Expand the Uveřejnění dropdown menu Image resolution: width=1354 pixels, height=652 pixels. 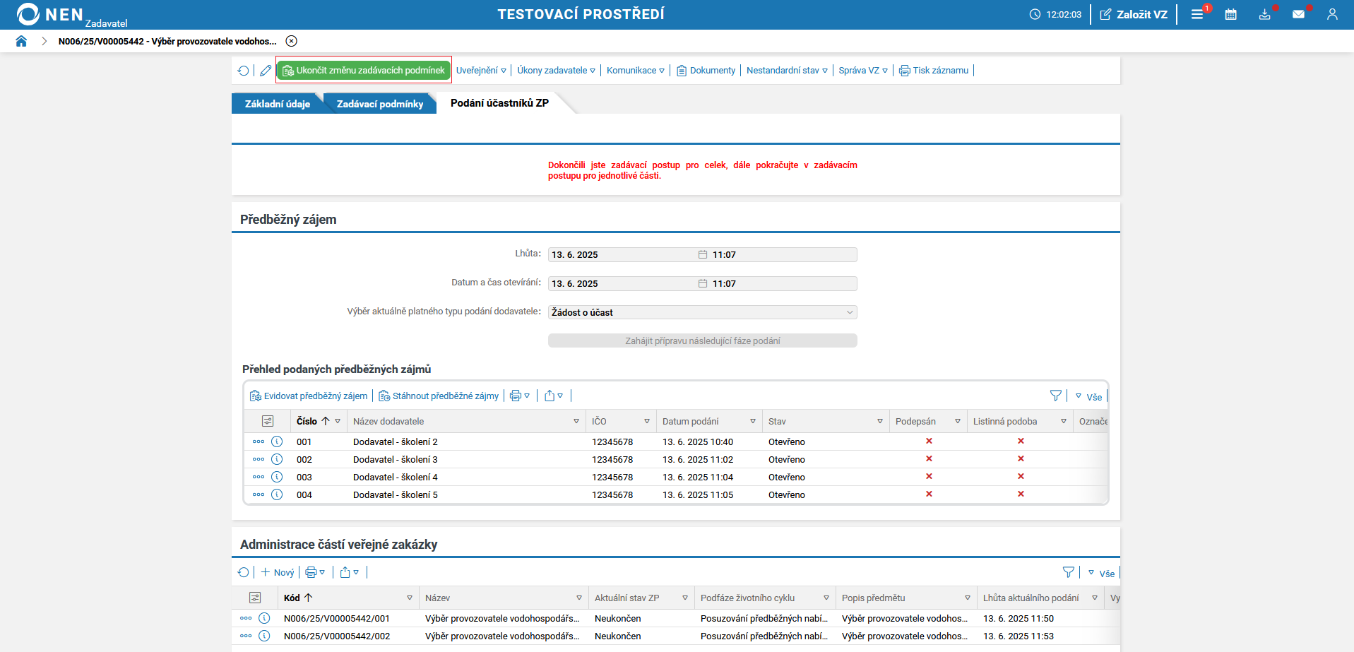481,71
